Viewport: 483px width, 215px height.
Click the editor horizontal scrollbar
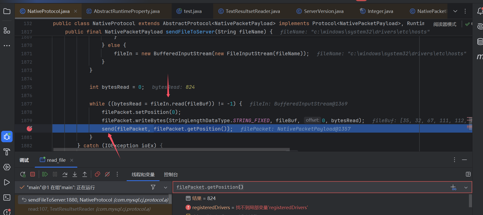coord(171,150)
